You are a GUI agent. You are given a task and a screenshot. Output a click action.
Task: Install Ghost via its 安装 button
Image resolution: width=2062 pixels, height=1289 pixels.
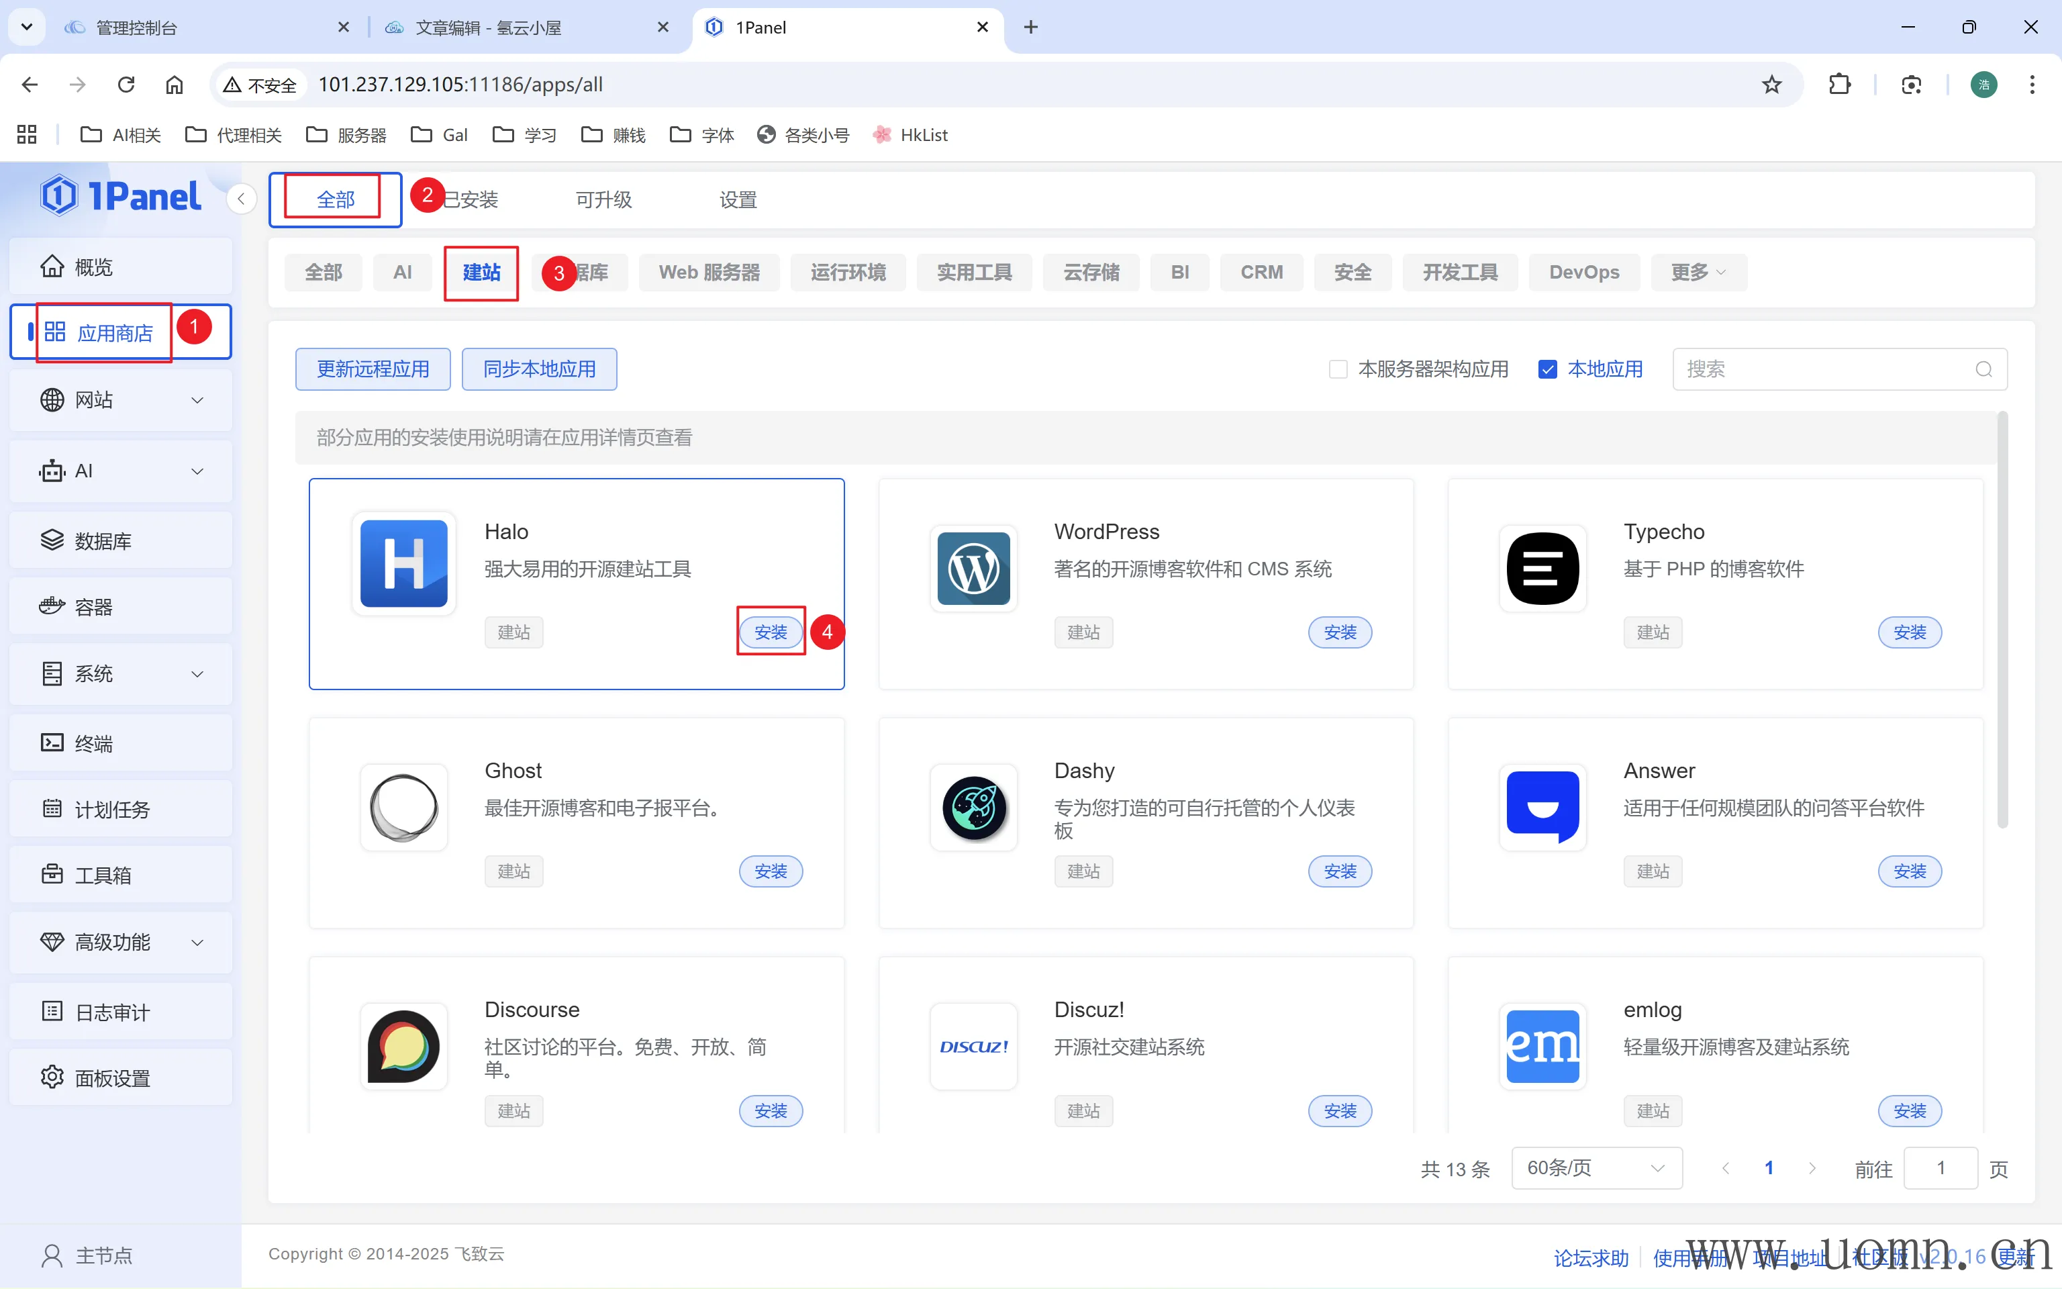pyautogui.click(x=771, y=871)
